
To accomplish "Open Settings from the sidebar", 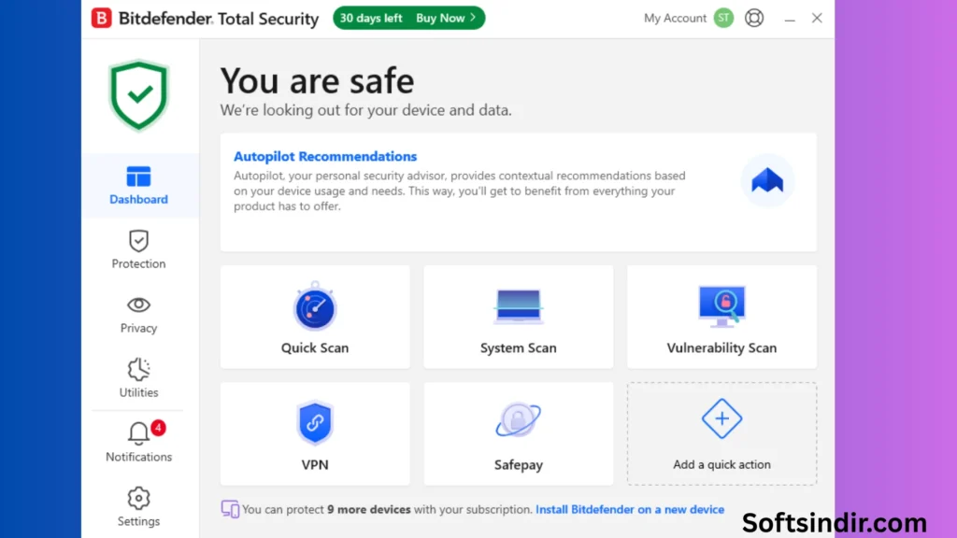I will pyautogui.click(x=138, y=507).
